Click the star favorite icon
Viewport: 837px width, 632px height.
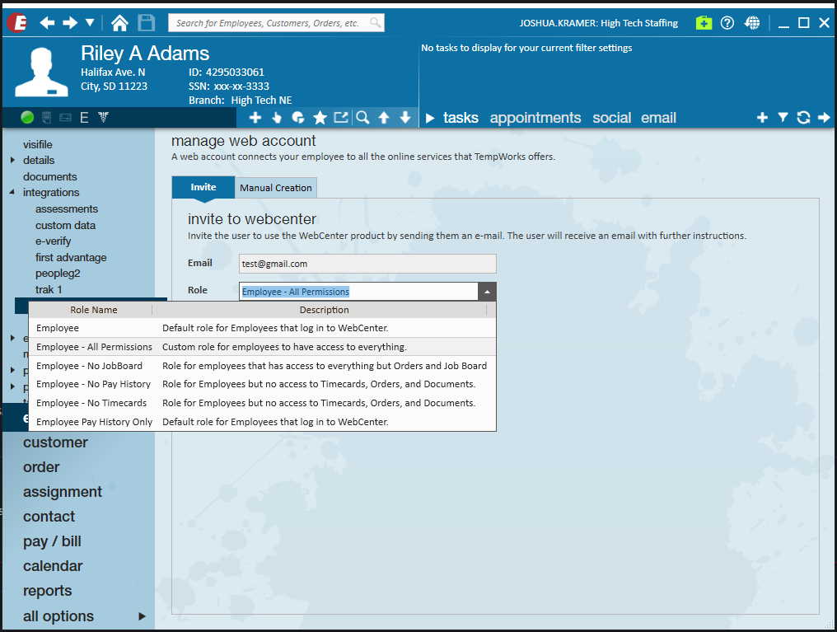click(x=320, y=118)
